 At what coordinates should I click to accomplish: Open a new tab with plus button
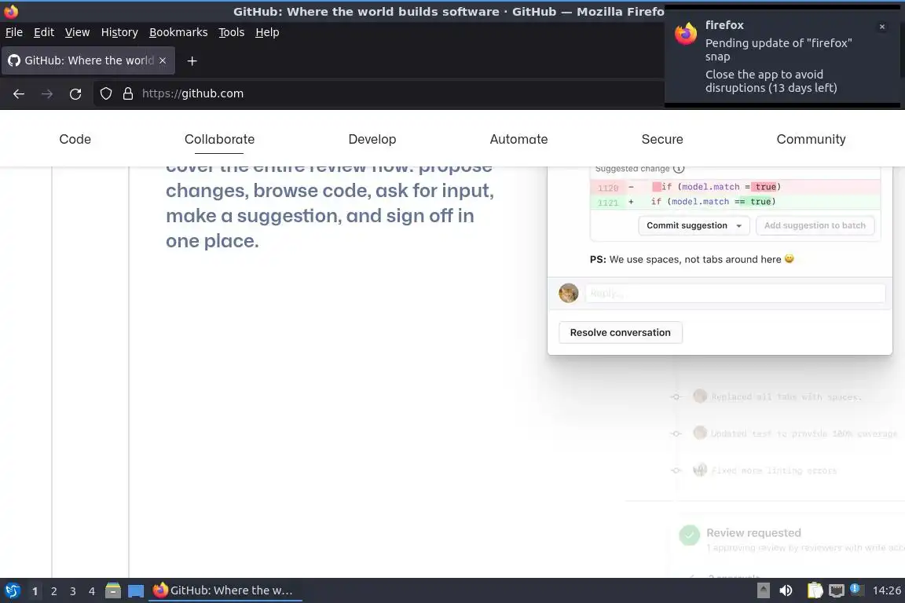tap(192, 60)
